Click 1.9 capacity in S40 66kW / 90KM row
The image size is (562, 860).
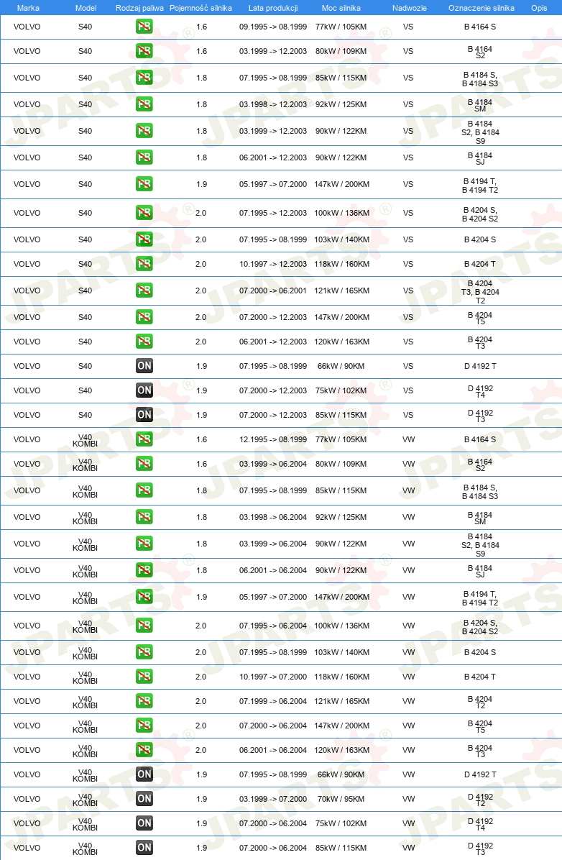202,366
